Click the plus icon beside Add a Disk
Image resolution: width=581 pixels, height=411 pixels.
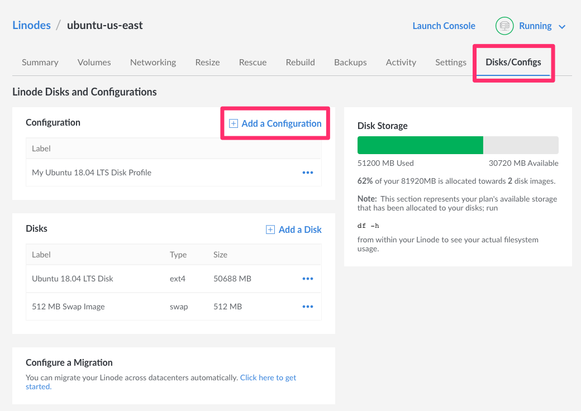pyautogui.click(x=270, y=230)
